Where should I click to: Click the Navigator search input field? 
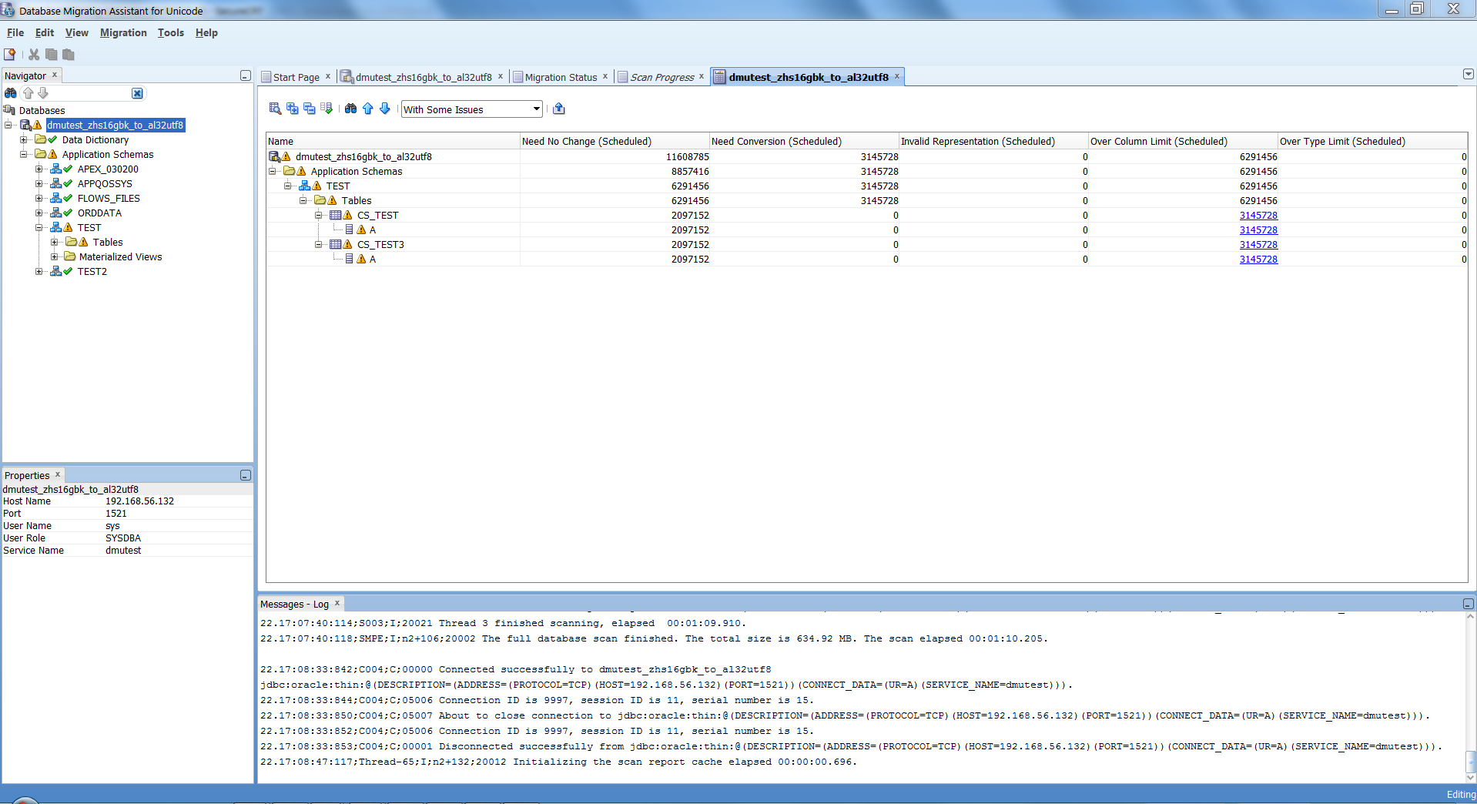90,93
